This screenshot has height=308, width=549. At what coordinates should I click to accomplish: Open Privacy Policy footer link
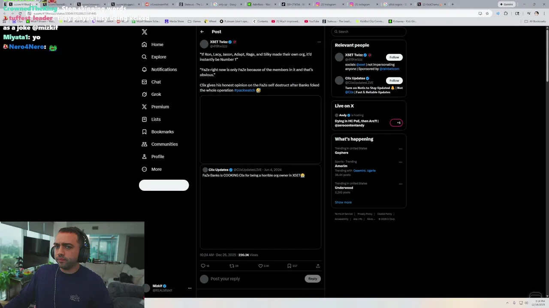365,214
